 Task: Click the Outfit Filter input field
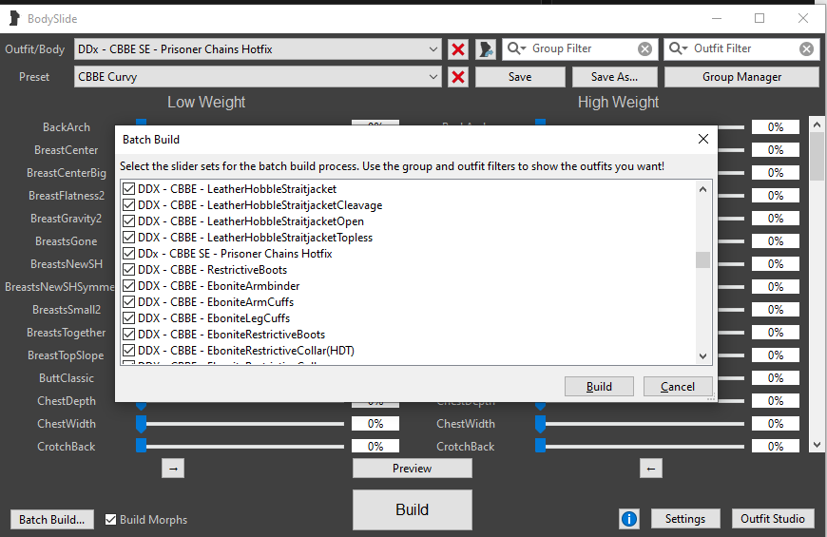743,48
